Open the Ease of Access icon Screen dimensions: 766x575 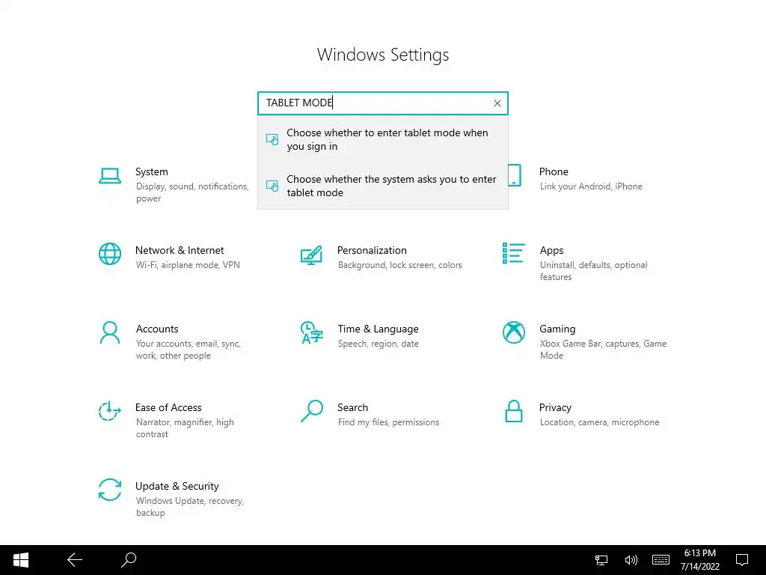(x=109, y=411)
